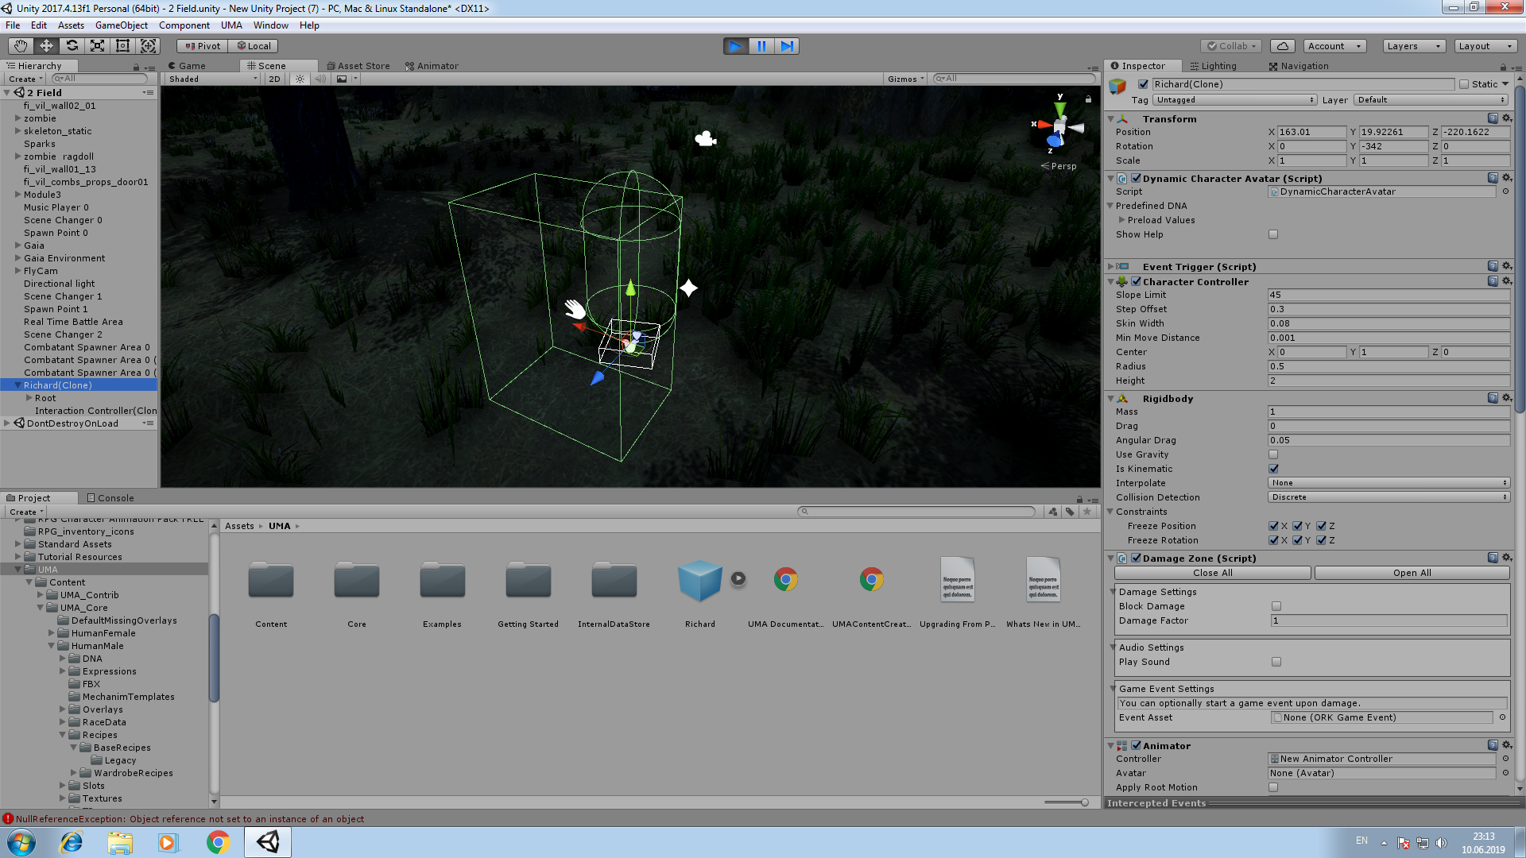The height and width of the screenshot is (858, 1526).
Task: Open Layers dropdown in toolbar
Action: coord(1414,46)
